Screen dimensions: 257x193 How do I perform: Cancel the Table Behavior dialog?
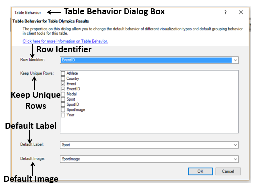click(x=228, y=171)
